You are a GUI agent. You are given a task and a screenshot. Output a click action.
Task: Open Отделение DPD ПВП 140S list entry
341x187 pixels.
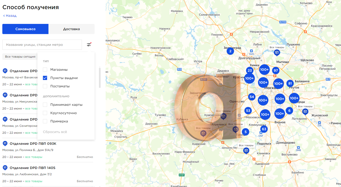coord(33,168)
